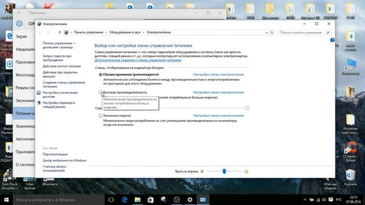Launch Microsoft Edge from the taskbar

(124, 200)
